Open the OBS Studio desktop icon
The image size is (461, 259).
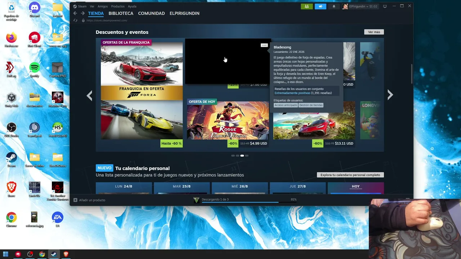pos(12,129)
